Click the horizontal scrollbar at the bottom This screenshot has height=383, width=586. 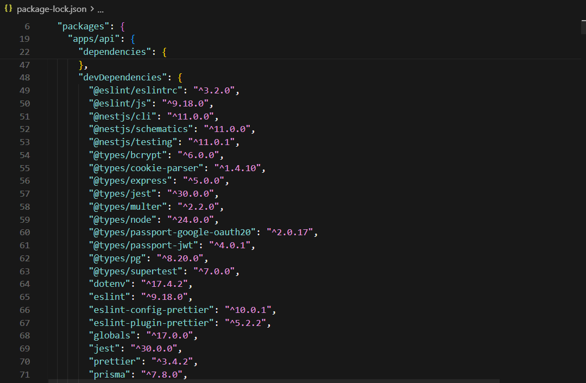click(274, 381)
